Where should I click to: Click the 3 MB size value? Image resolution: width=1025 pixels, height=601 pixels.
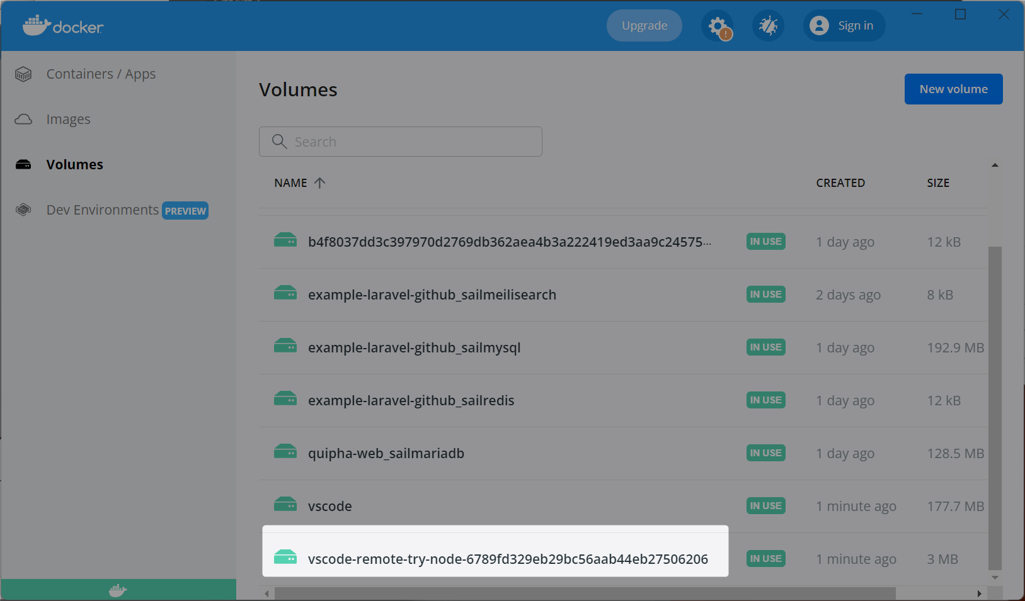(942, 559)
